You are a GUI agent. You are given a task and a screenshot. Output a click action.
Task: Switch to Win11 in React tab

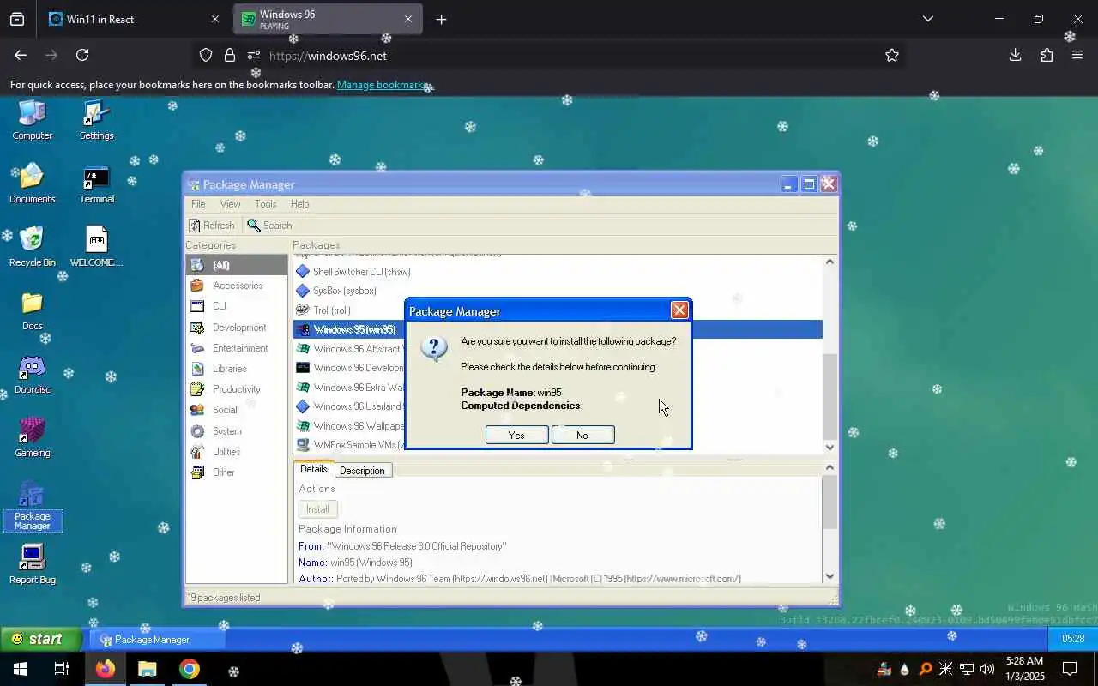(x=135, y=19)
